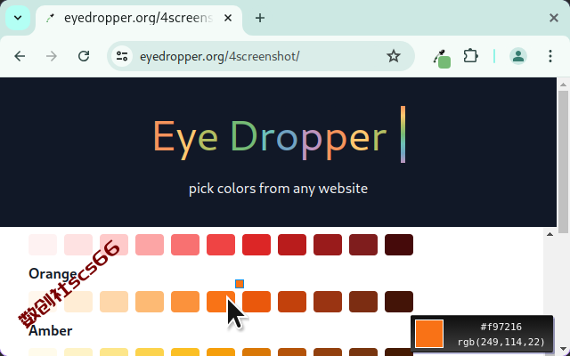Image resolution: width=570 pixels, height=356 pixels.
Task: Reload the page
Action: [x=84, y=56]
